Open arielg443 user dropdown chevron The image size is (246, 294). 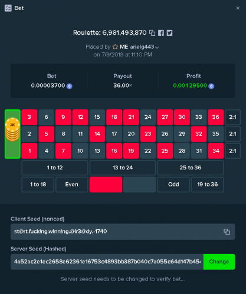point(157,47)
